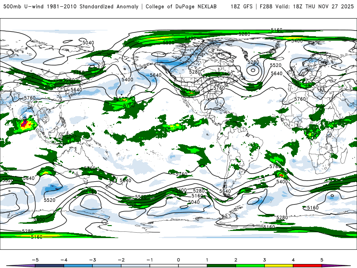Click the '5' colorbar tick label

coord(322,260)
